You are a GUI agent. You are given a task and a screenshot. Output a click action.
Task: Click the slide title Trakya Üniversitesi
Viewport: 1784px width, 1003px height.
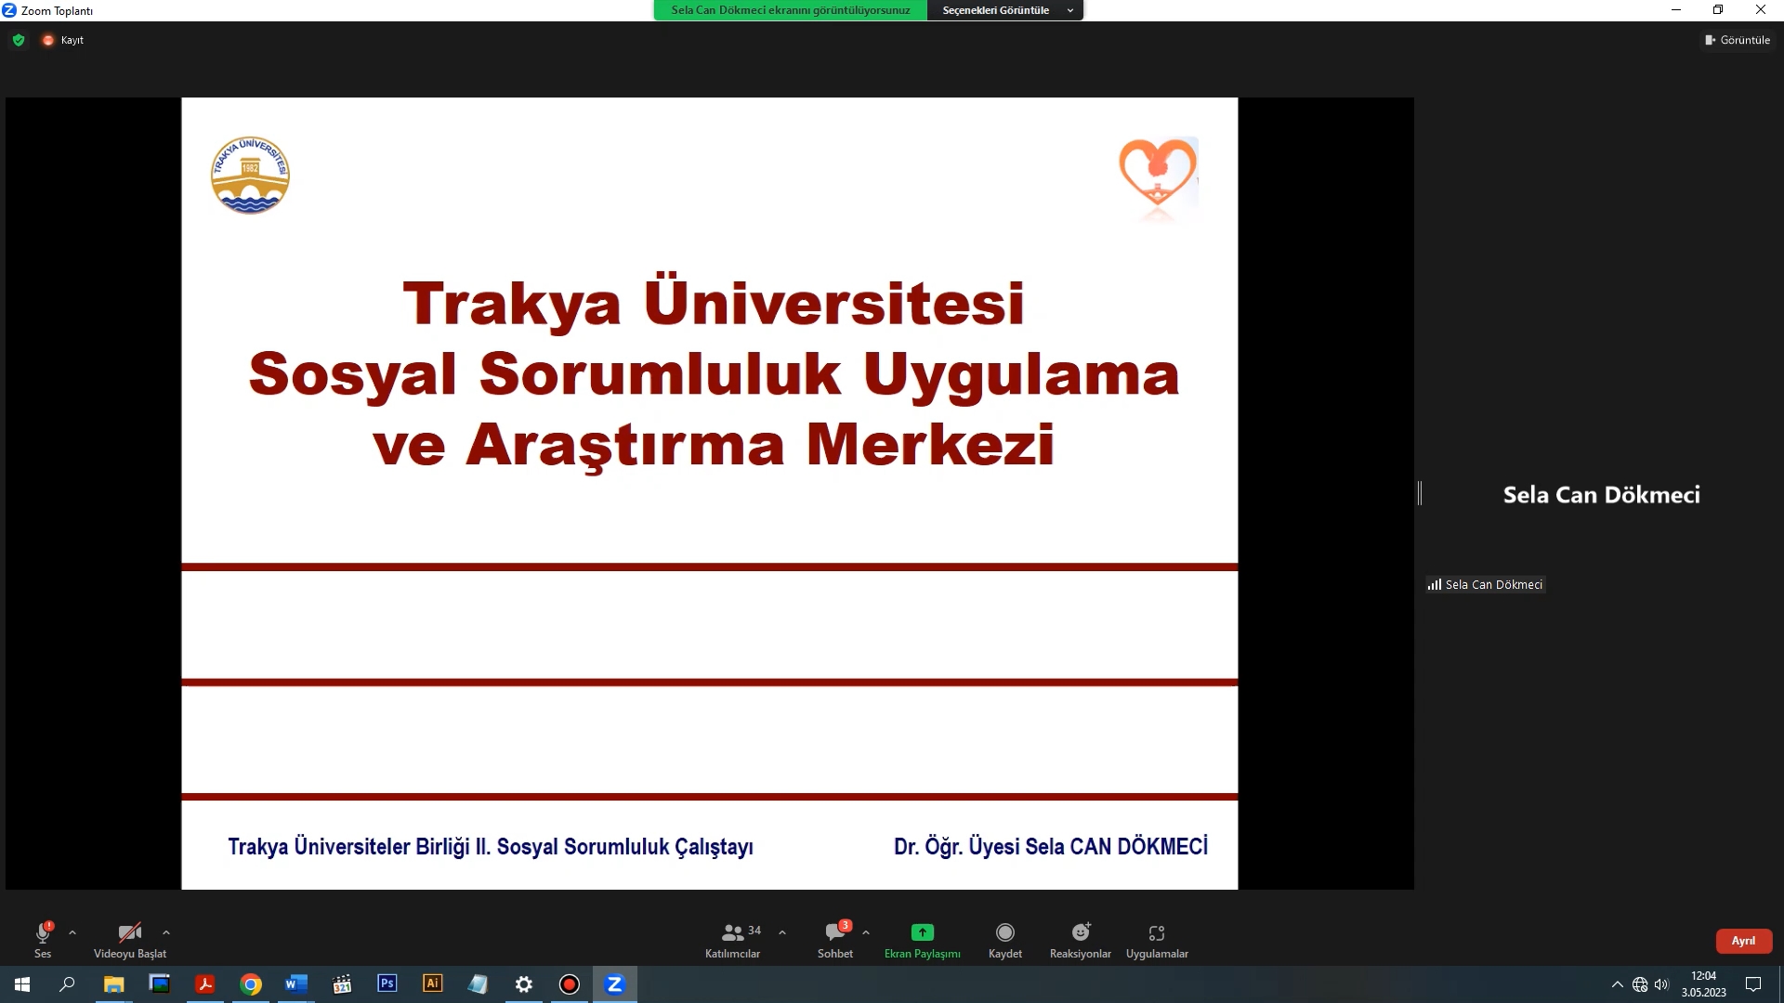pyautogui.click(x=714, y=303)
